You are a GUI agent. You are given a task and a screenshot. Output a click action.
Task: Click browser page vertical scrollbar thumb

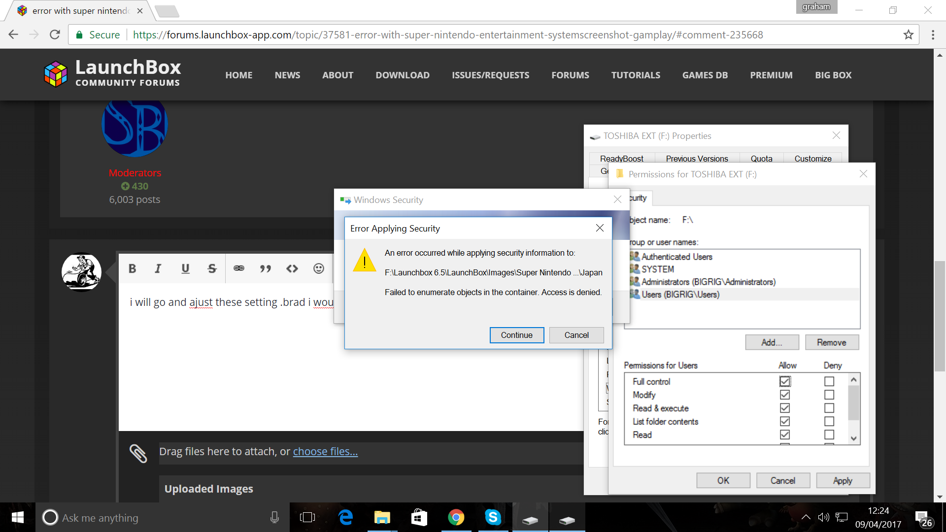940,316
